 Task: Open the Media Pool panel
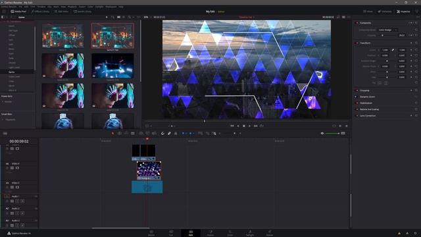pyautogui.click(x=18, y=12)
